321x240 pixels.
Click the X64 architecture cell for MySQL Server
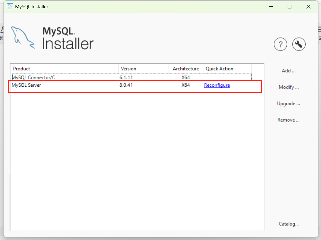coord(186,85)
